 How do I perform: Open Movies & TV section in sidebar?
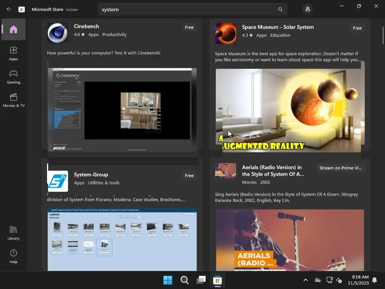coord(14,100)
